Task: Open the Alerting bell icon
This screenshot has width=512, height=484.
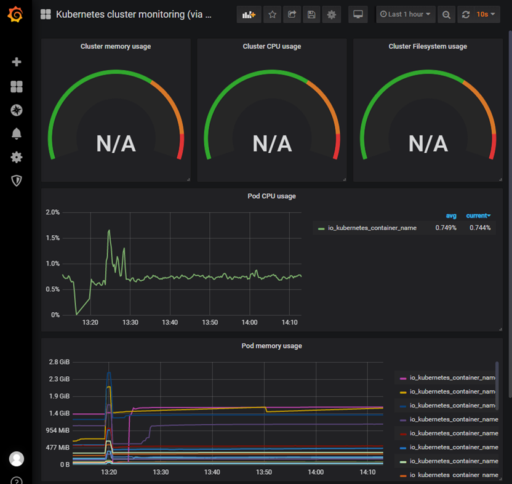Action: click(x=17, y=134)
